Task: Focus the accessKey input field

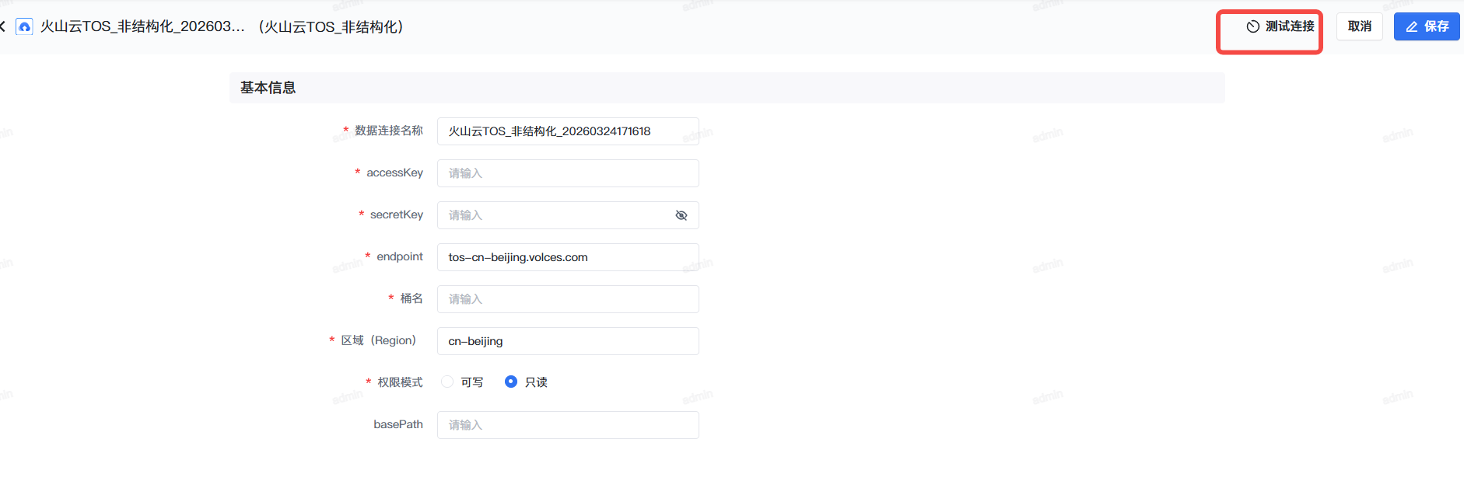Action: coord(568,173)
